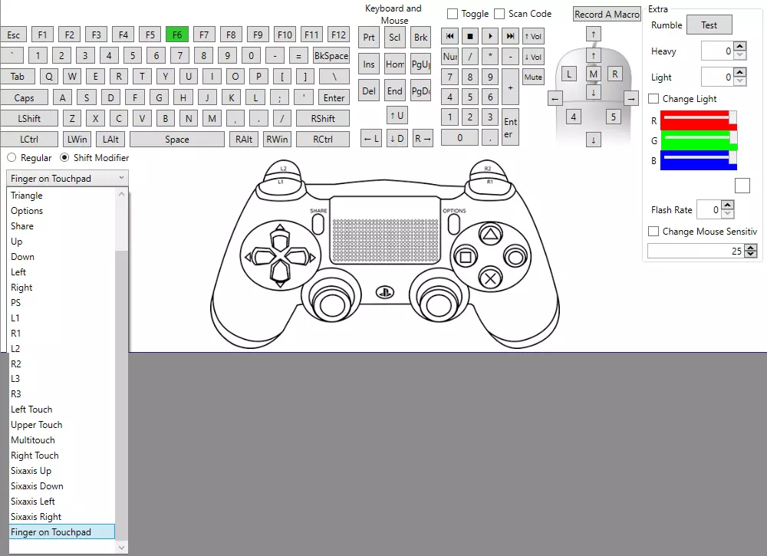Click the dropdown list scrollbar down arrow
This screenshot has height=556, width=767.
click(121, 548)
